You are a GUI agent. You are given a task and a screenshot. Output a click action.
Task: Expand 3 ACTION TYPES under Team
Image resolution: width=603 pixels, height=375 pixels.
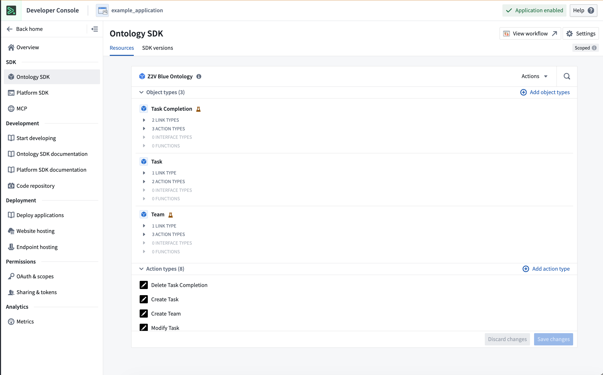(x=144, y=234)
